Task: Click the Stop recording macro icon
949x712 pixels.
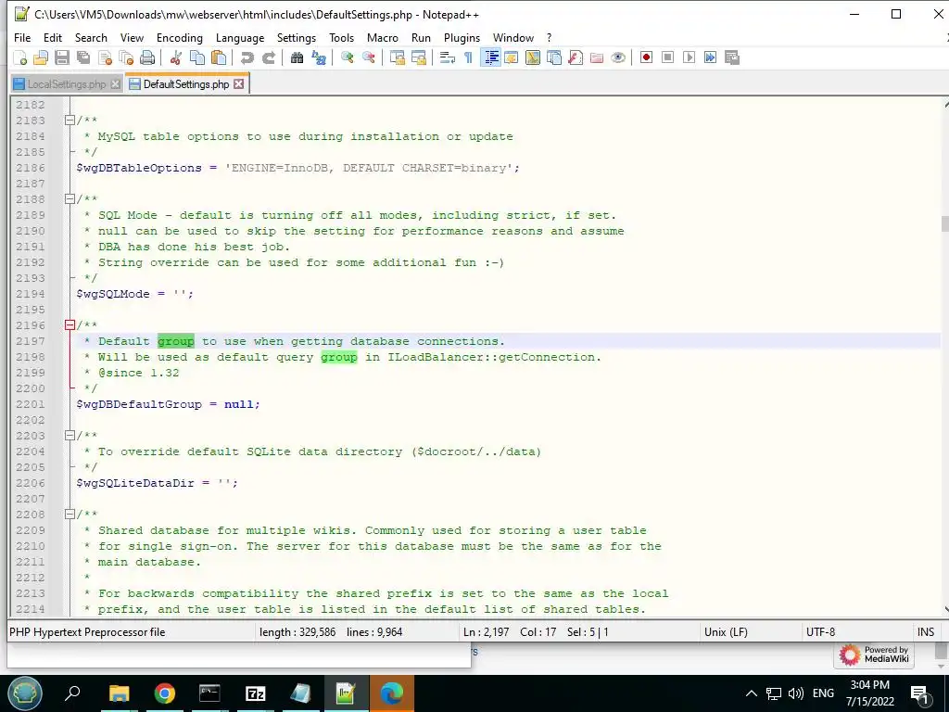Action: 667,57
